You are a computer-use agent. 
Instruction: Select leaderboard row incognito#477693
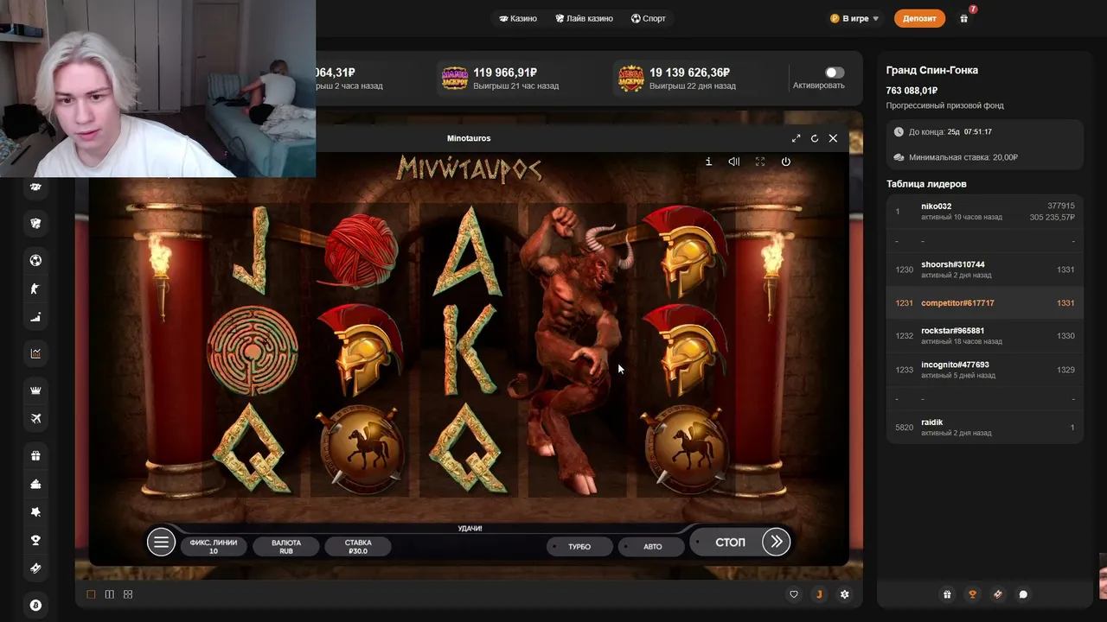click(x=984, y=370)
